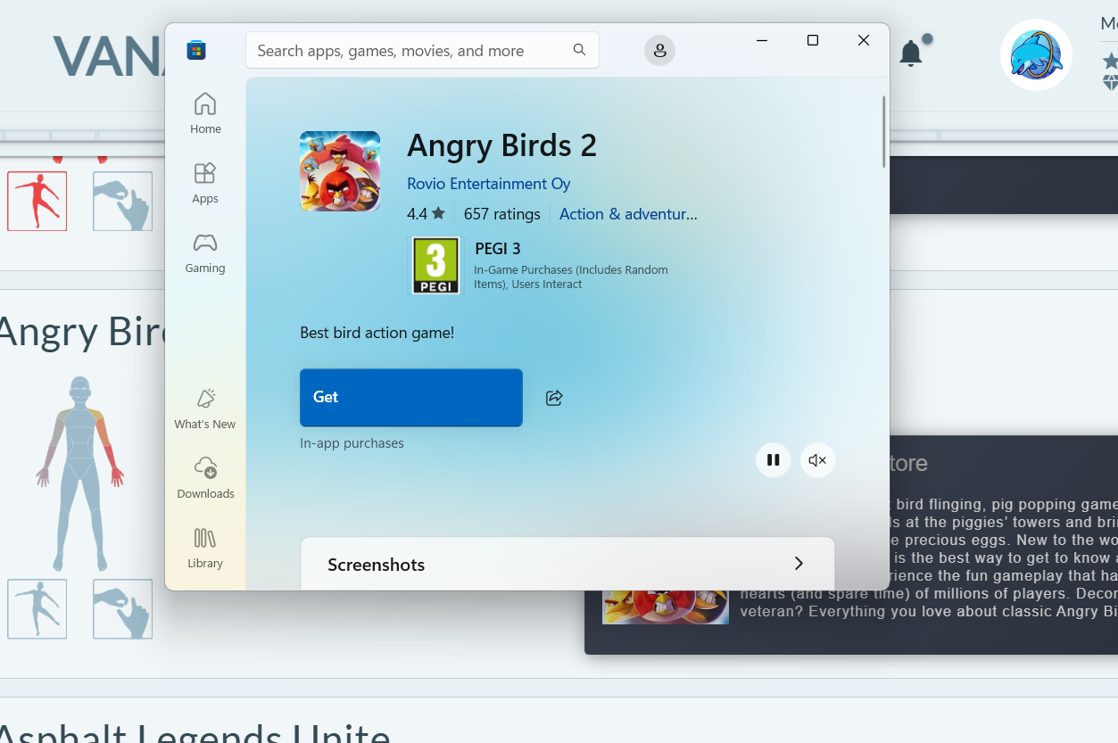Go to Apps section in Store sidebar
The height and width of the screenshot is (743, 1118).
pos(205,183)
